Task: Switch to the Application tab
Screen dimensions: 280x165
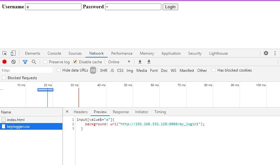Action: pyautogui.click(x=171, y=53)
